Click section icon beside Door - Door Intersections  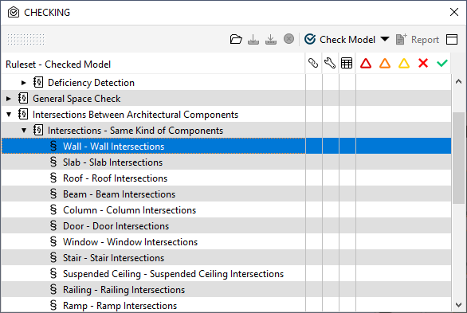53,225
